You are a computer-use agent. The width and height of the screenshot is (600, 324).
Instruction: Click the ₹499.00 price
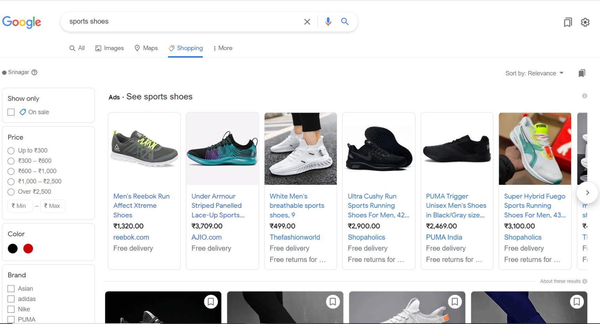pyautogui.click(x=282, y=226)
